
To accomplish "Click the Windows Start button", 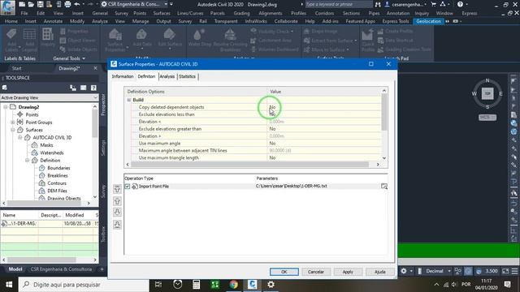I will pyautogui.click(x=9, y=285).
